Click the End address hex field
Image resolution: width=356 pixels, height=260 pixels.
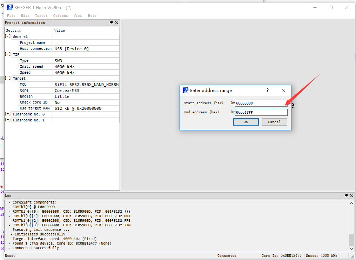[261, 112]
